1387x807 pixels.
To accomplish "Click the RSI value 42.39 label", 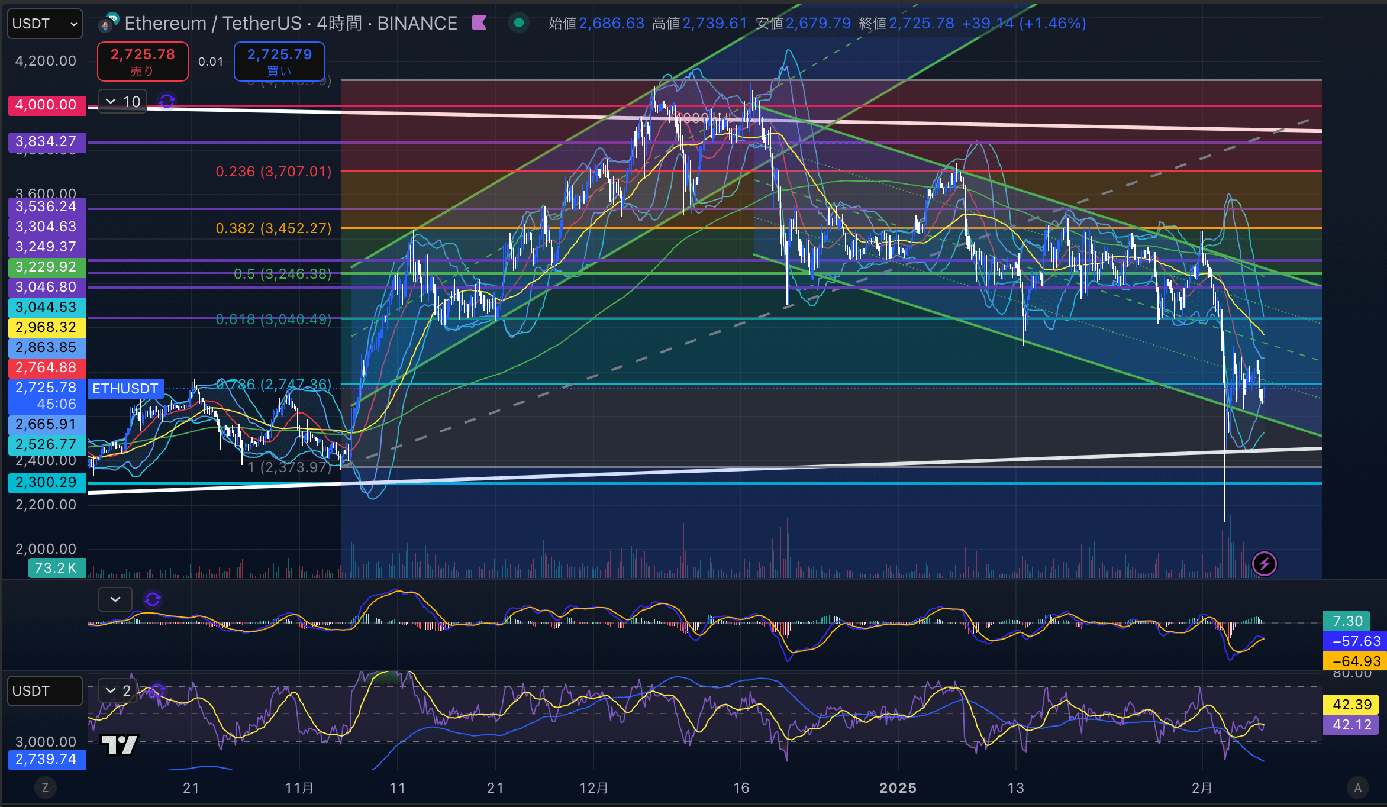I will pyautogui.click(x=1352, y=705).
